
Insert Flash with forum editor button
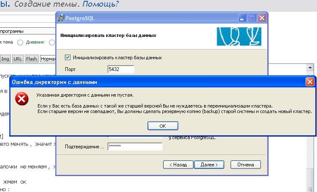coord(32,59)
